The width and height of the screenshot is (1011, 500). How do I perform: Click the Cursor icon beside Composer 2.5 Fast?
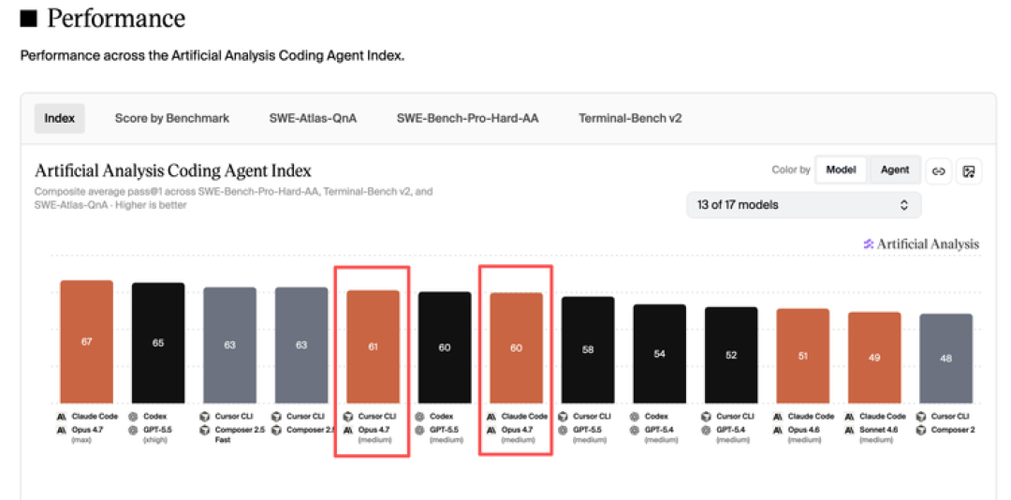pos(205,430)
